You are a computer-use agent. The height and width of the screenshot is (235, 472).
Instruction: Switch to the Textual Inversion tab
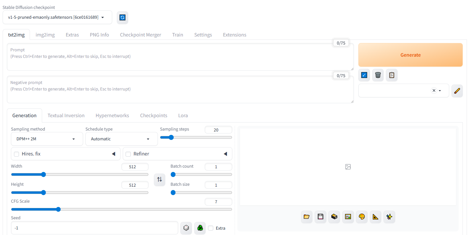pos(66,115)
